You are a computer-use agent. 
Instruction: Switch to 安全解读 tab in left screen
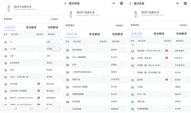point(31,27)
